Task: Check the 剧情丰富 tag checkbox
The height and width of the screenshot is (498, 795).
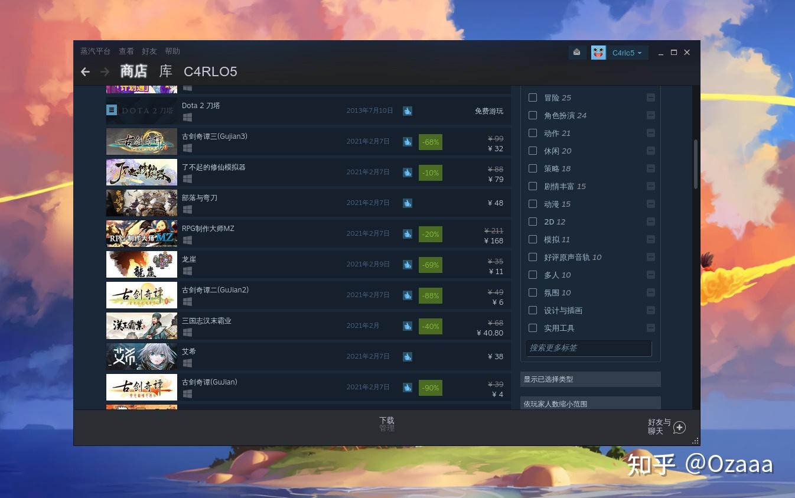Action: coord(533,186)
